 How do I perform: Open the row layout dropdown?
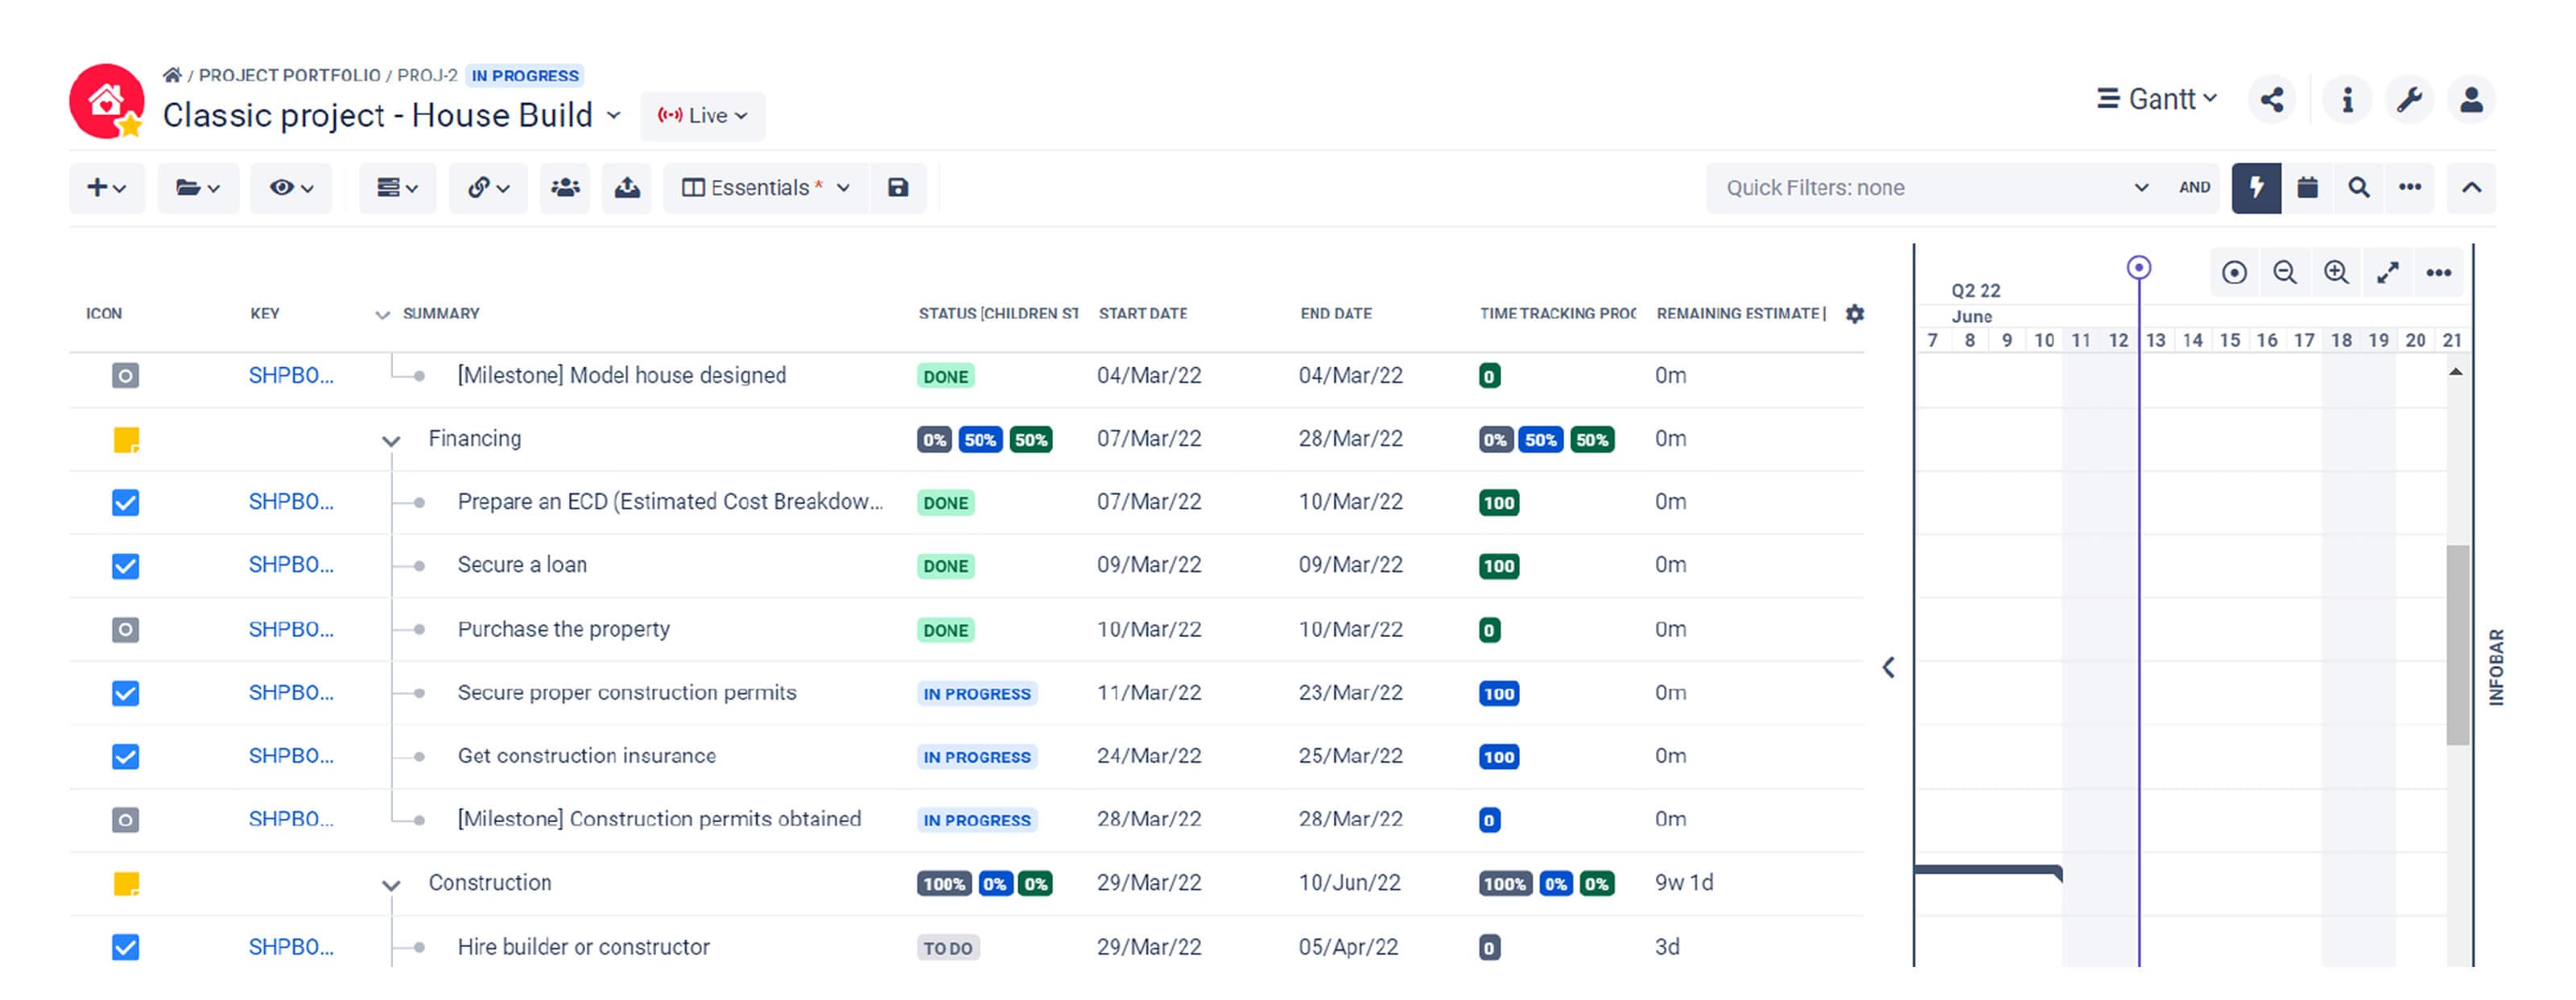tap(397, 188)
